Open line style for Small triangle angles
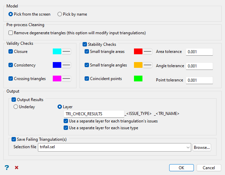 click(x=148, y=65)
